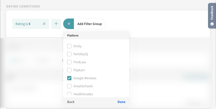Click the 'Rating is 5' chip text
Image resolution: width=216 pixels, height=109 pixels.
(23, 24)
